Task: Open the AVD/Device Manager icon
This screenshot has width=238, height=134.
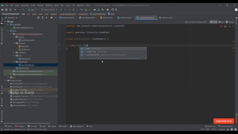Action: click(99, 10)
